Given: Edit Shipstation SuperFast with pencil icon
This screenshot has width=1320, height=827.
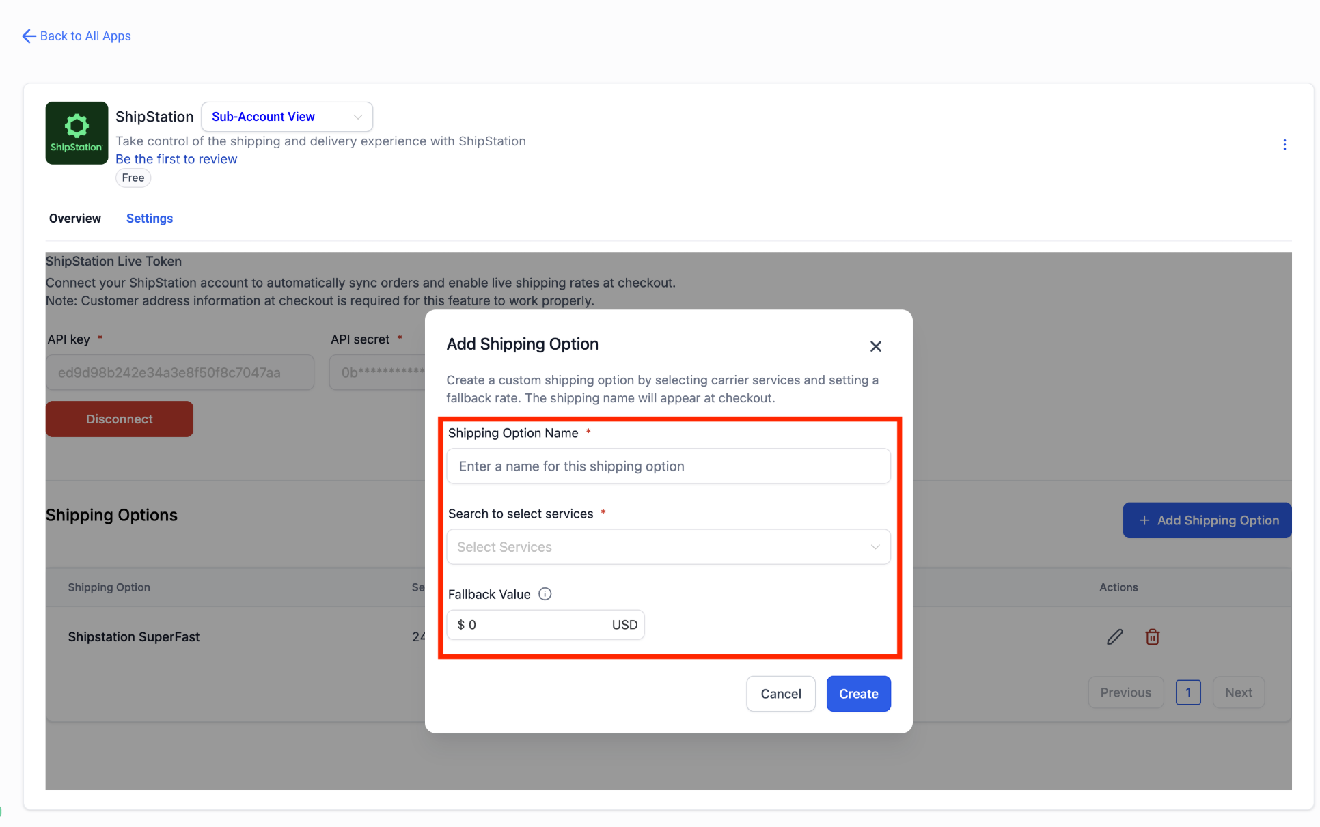Looking at the screenshot, I should click(x=1114, y=637).
